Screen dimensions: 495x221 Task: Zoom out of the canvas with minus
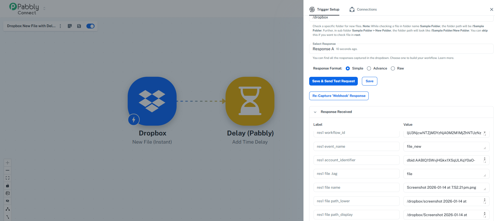[8, 170]
